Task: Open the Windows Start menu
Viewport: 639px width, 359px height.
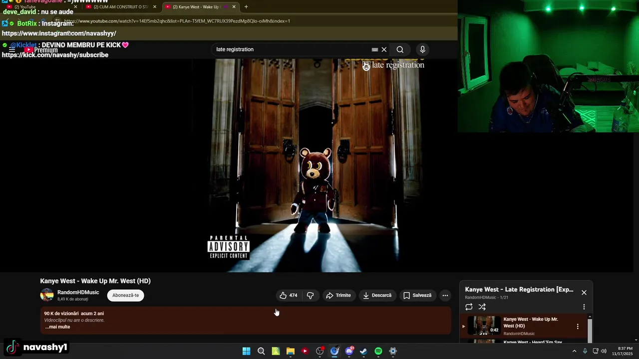Action: click(246, 351)
